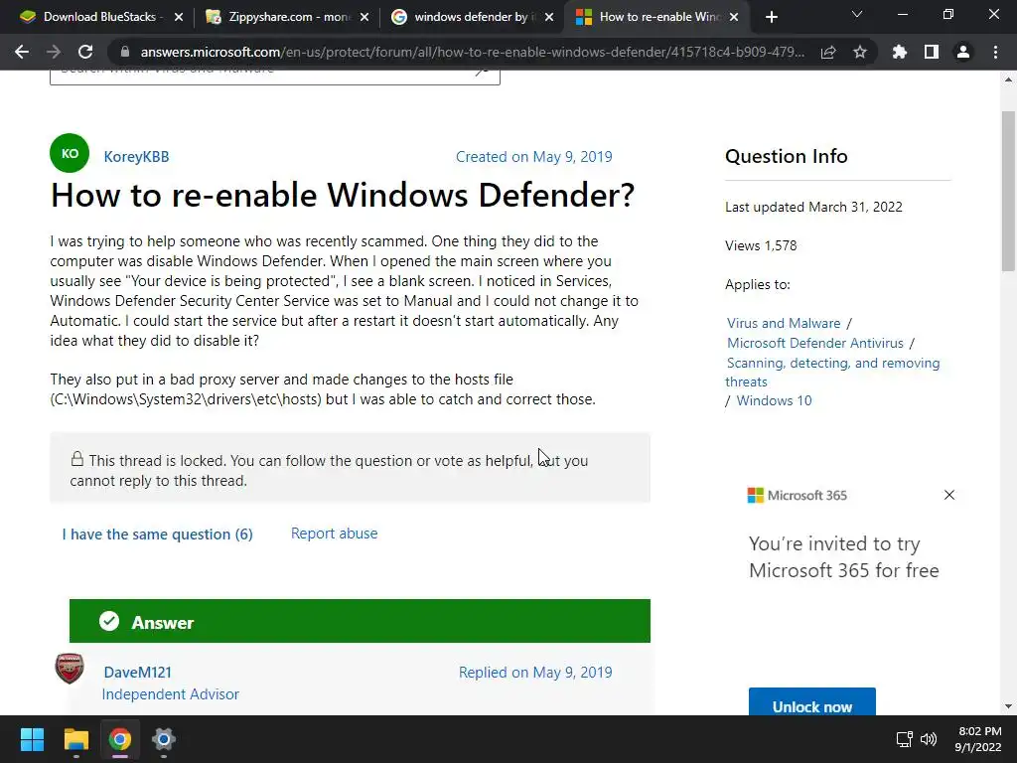This screenshot has height=763, width=1017.
Task: Click the How to re-enable Windows Defender heading
Action: pyautogui.click(x=343, y=195)
